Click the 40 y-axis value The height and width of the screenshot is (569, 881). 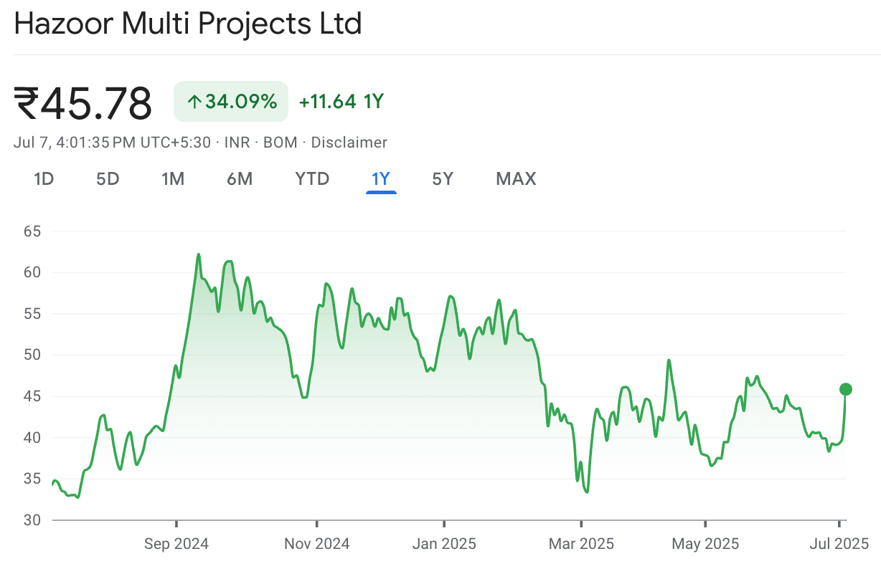click(32, 437)
